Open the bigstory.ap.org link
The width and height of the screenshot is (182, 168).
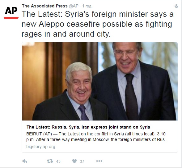[41, 147]
